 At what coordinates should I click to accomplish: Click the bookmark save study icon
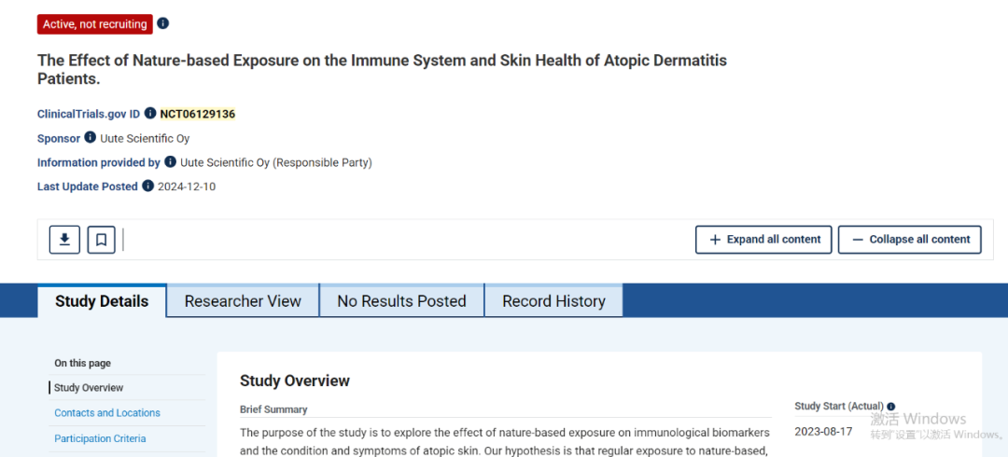point(101,240)
